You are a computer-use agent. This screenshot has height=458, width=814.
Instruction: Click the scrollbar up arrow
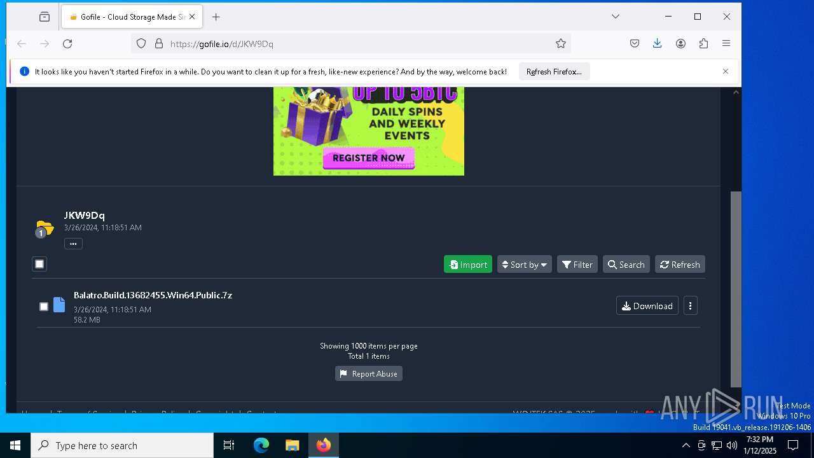(736, 92)
